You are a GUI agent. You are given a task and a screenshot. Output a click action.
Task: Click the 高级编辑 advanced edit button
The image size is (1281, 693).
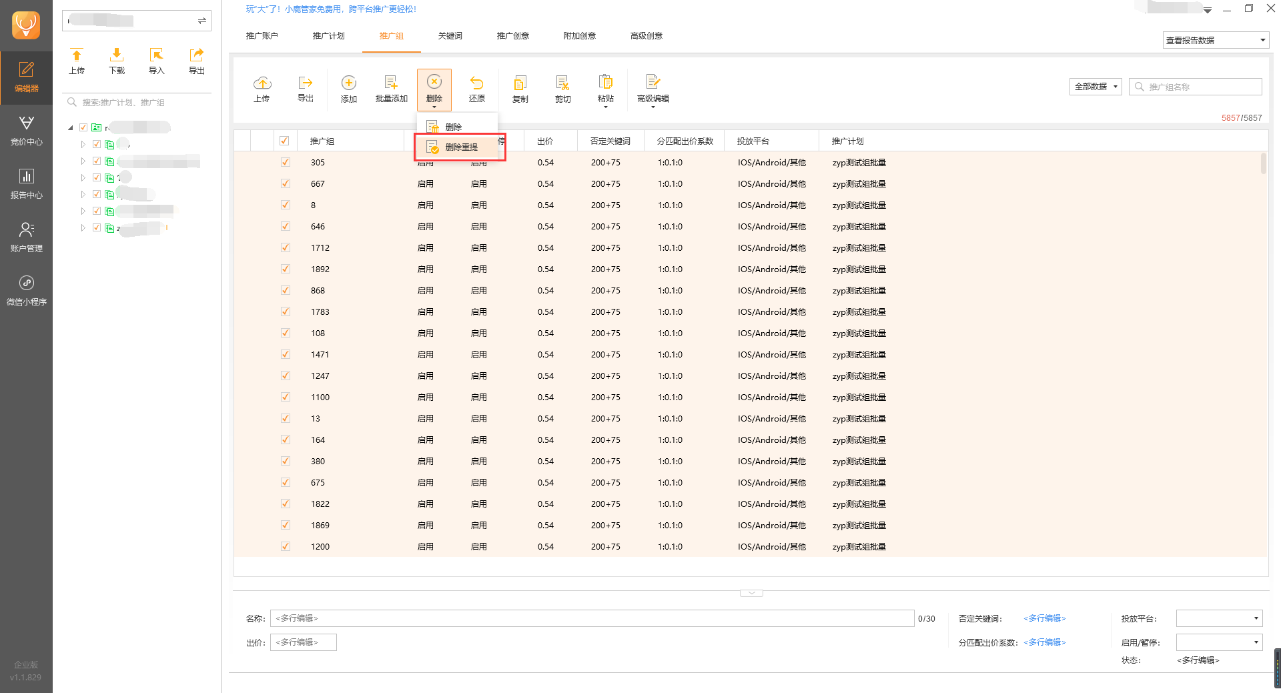(653, 89)
